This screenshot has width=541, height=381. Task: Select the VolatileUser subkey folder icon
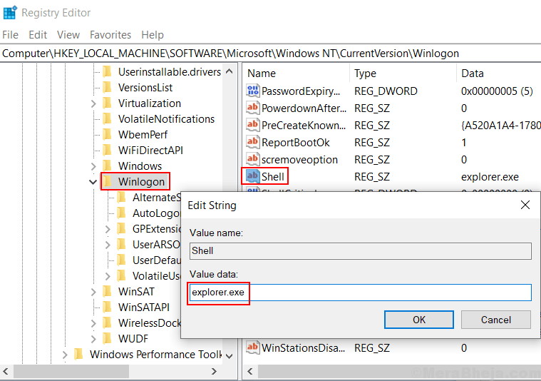click(121, 276)
